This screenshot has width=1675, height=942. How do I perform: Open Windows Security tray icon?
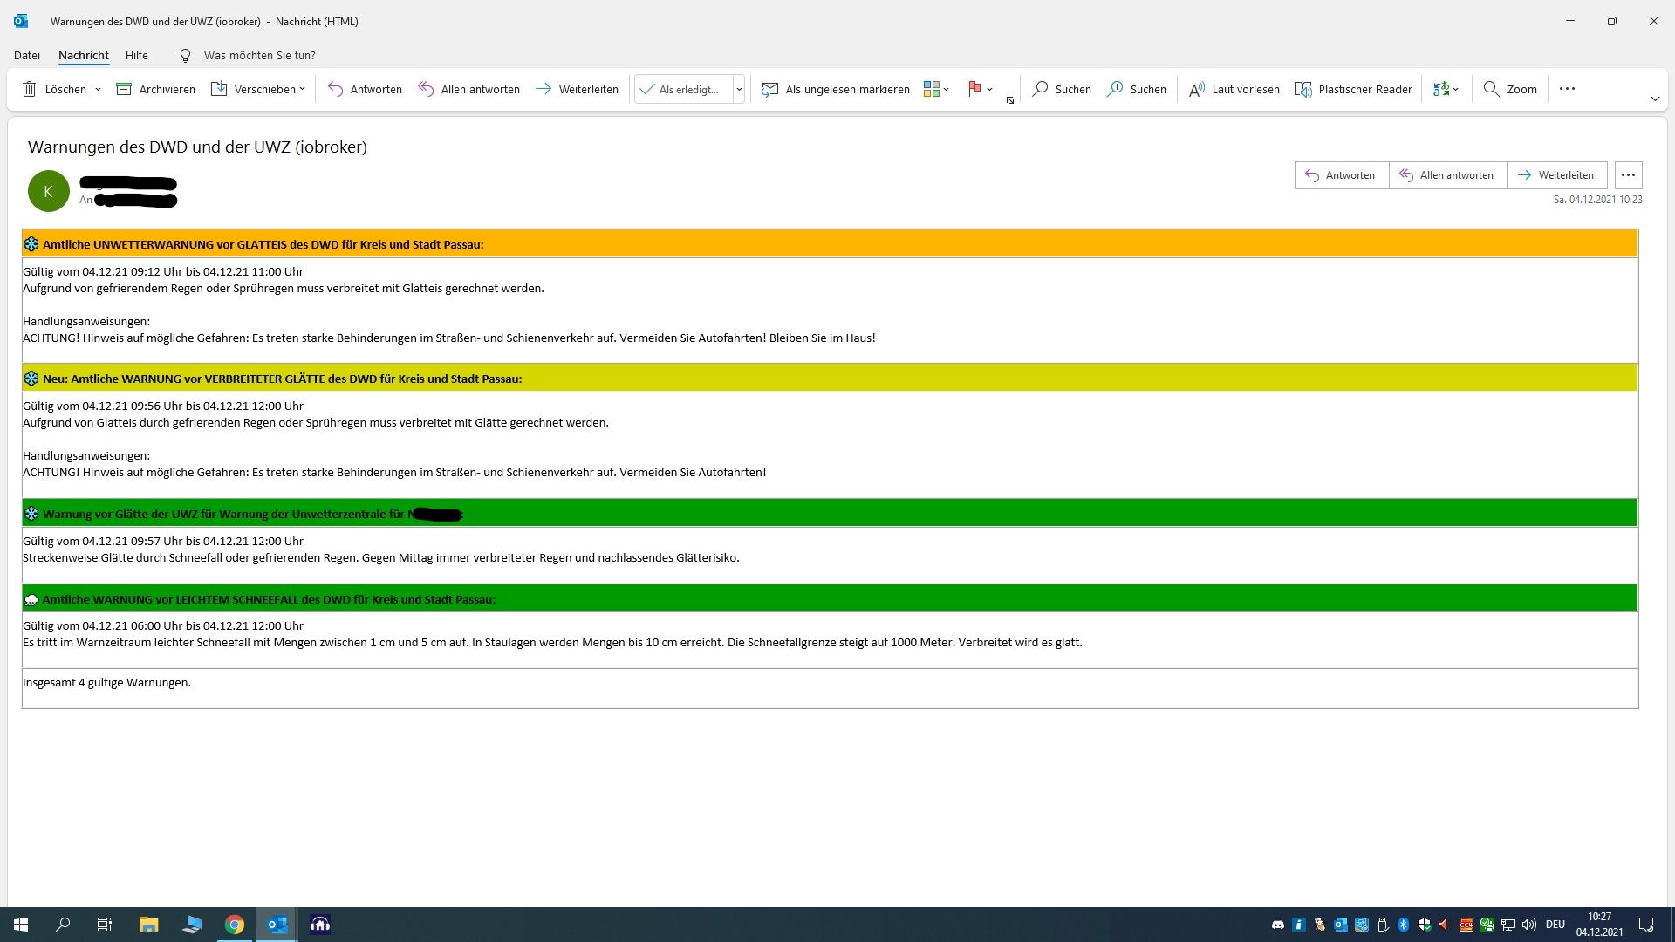point(1425,925)
